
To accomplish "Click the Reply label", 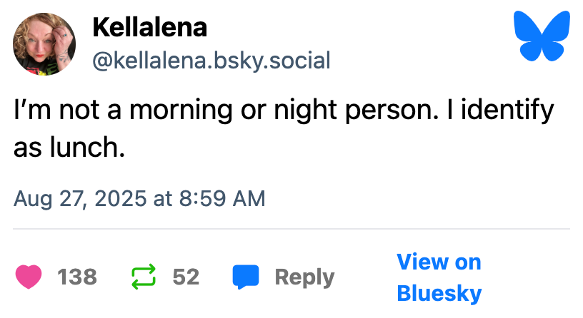I will pyautogui.click(x=304, y=277).
